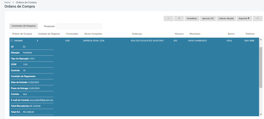Click UF RS value
Image resolution: width=264 pixels, height=119 pixels.
pyautogui.click(x=24, y=47)
